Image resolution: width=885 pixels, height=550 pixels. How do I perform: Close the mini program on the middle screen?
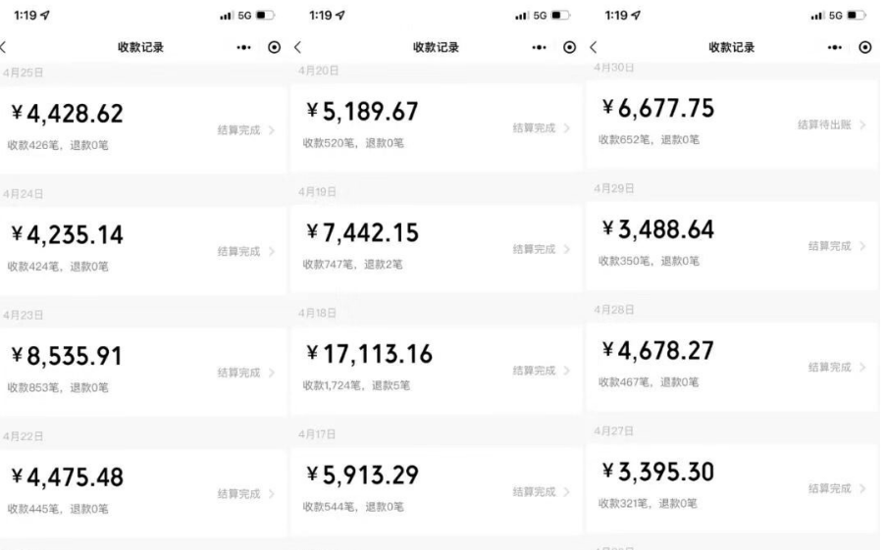point(569,47)
